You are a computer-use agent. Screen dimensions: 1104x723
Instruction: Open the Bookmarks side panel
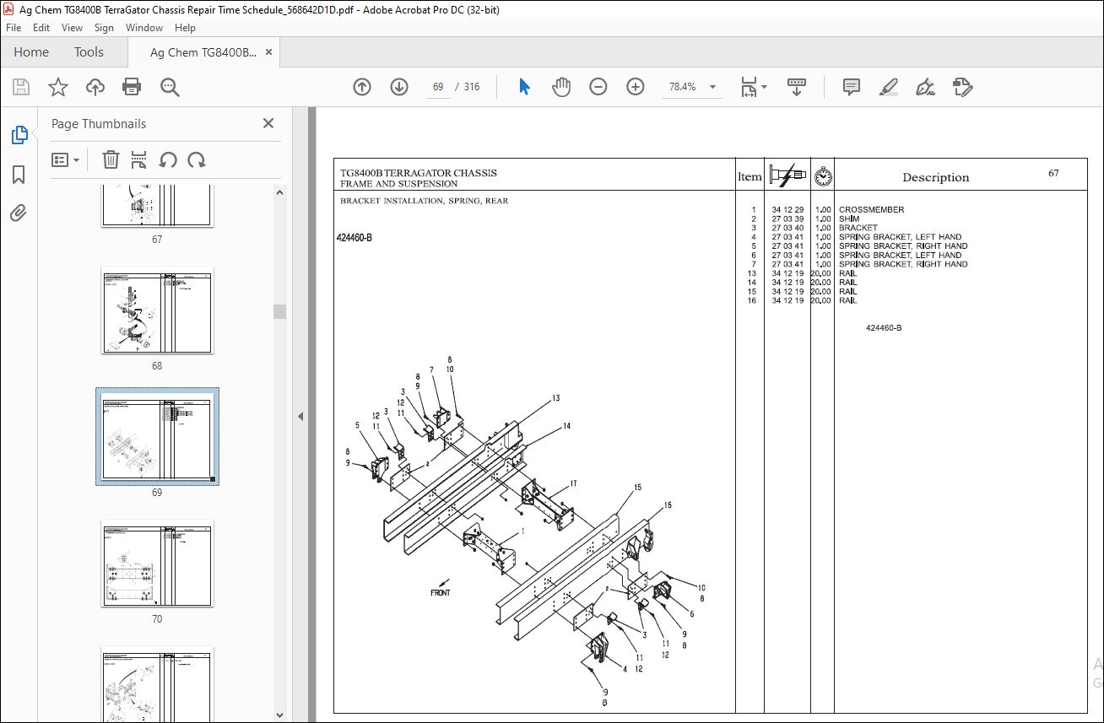[19, 175]
